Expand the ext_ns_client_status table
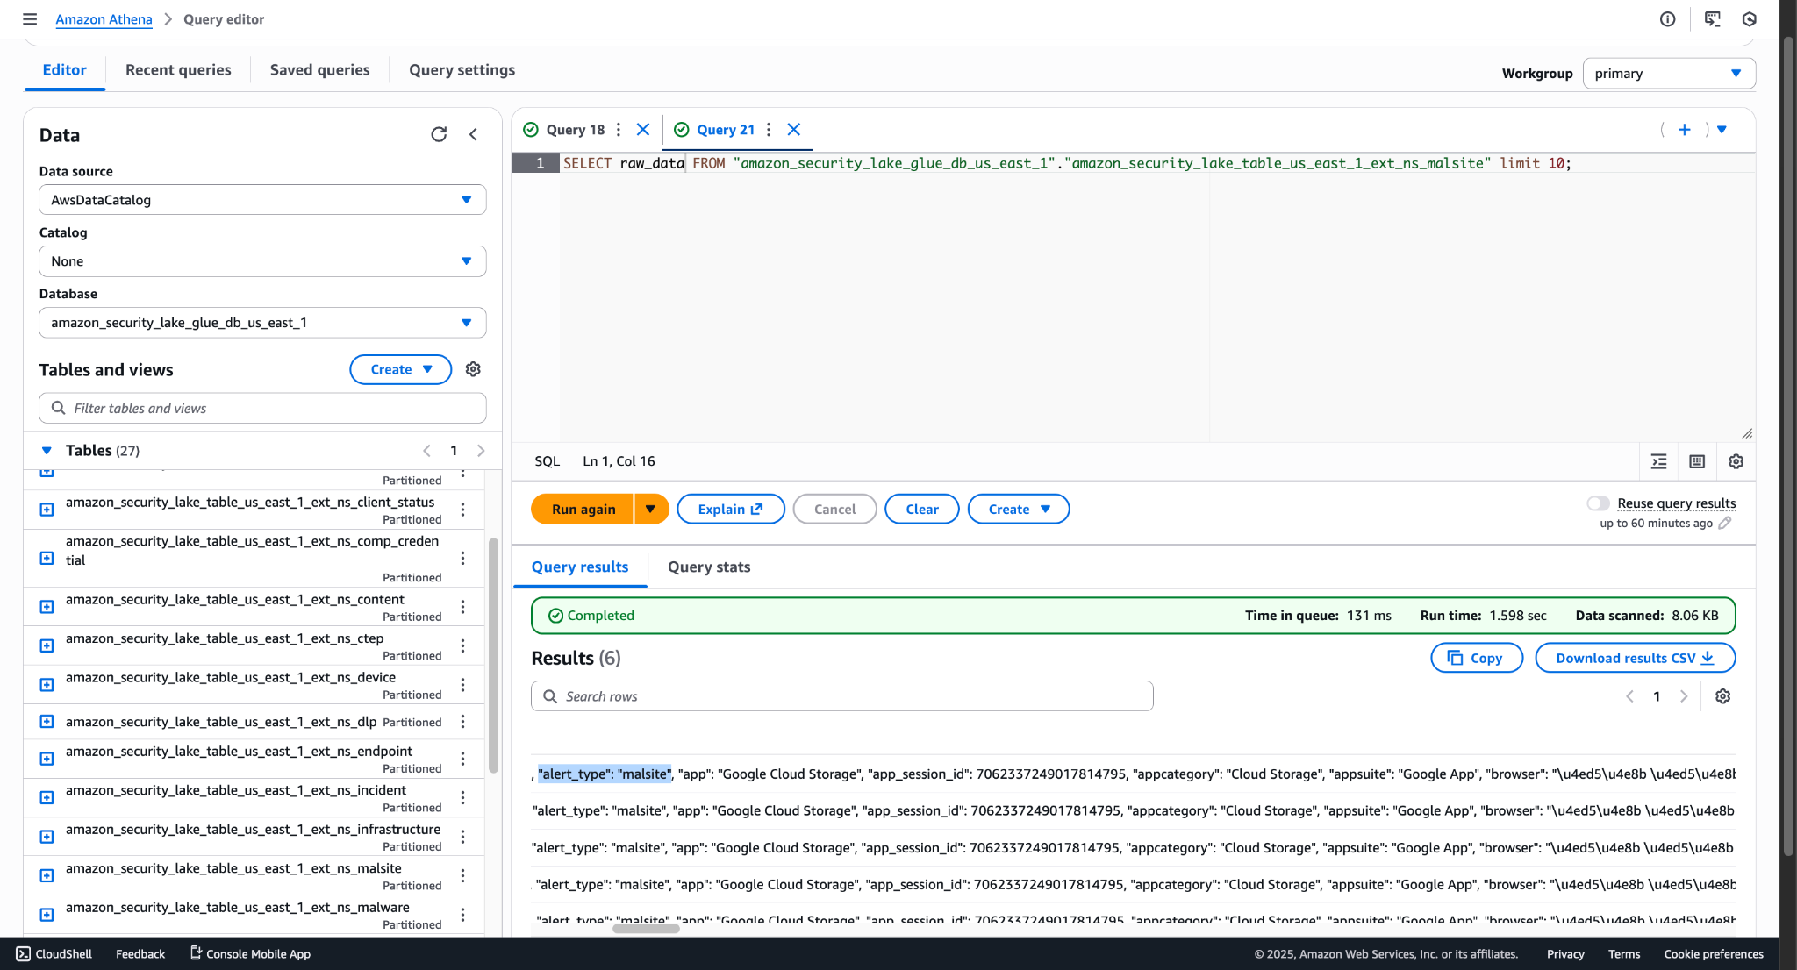 click(x=47, y=510)
